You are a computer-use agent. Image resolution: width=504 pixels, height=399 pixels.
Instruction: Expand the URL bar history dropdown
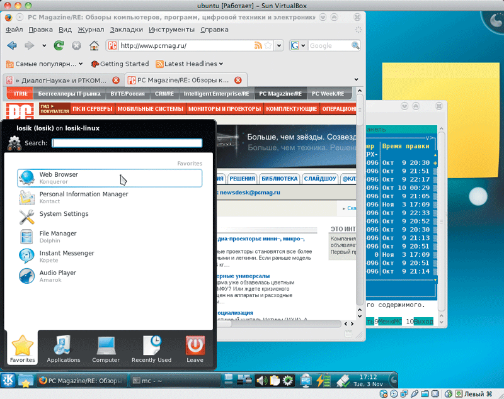pos(279,45)
